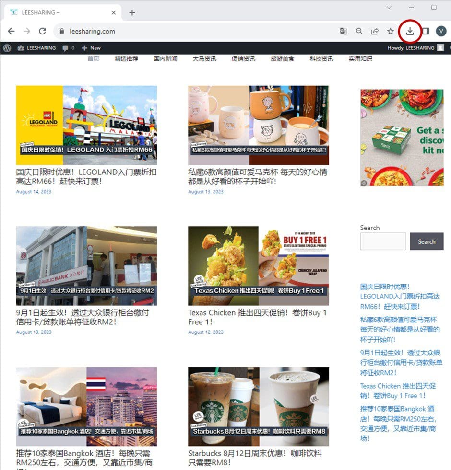Open a new browser tab

(132, 12)
